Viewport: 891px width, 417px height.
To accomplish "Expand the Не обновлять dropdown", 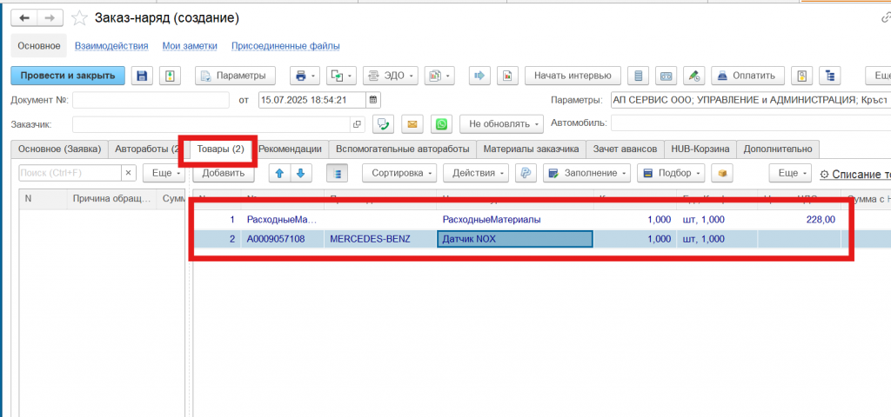I will point(501,124).
